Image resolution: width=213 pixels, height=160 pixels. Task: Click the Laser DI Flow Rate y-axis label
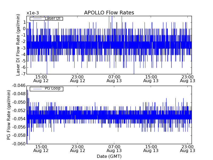[18, 45]
